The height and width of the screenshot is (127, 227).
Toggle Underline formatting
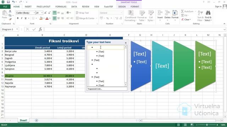click(x=26, y=18)
